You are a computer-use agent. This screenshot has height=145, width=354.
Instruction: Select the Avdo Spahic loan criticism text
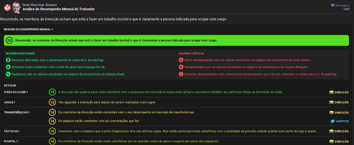coord(248,60)
